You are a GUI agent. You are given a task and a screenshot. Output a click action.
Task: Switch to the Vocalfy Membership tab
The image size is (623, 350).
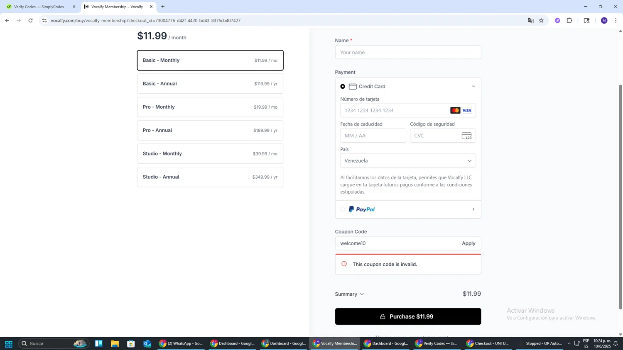pos(119,7)
